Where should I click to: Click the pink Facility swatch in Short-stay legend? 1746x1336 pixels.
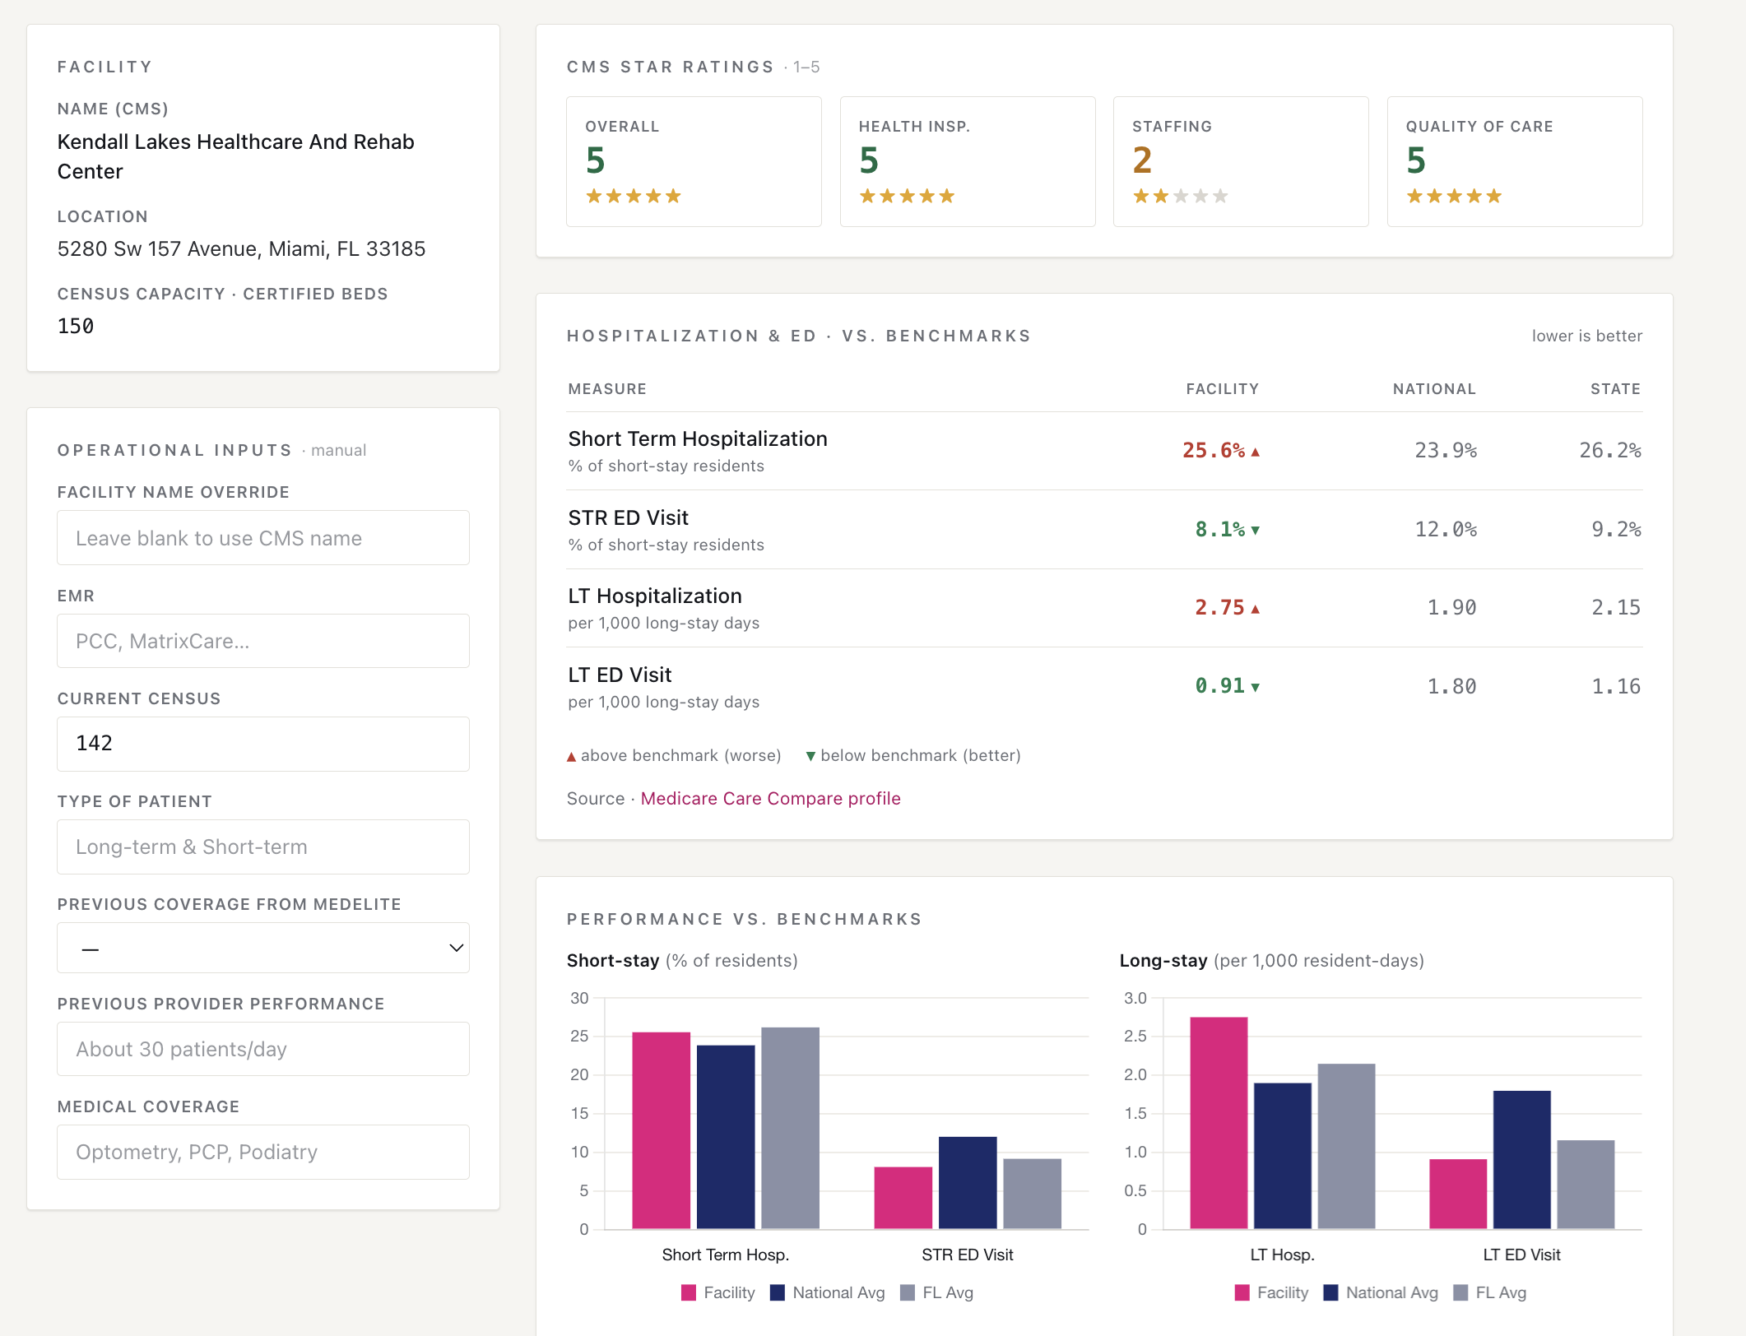click(689, 1293)
